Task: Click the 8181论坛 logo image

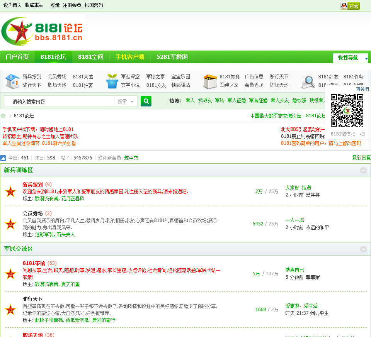Action: 43,31
